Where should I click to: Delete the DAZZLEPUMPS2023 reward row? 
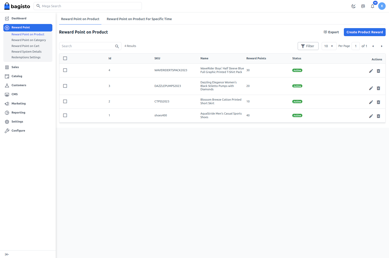(x=378, y=88)
